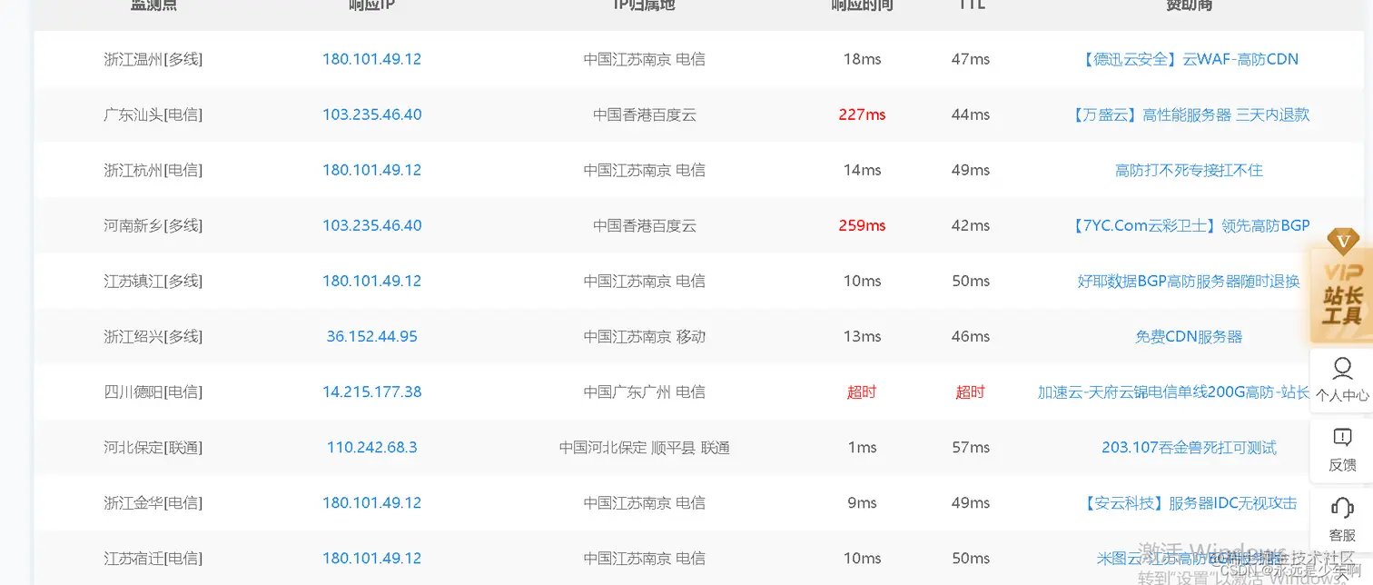This screenshot has height=585, width=1373.
Task: Select the 江苏宿迁[电信] monitoring point
Action: (153, 558)
